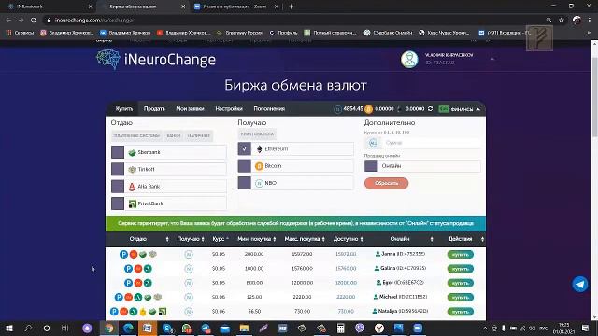Click купить in Galina's row

pos(461,269)
